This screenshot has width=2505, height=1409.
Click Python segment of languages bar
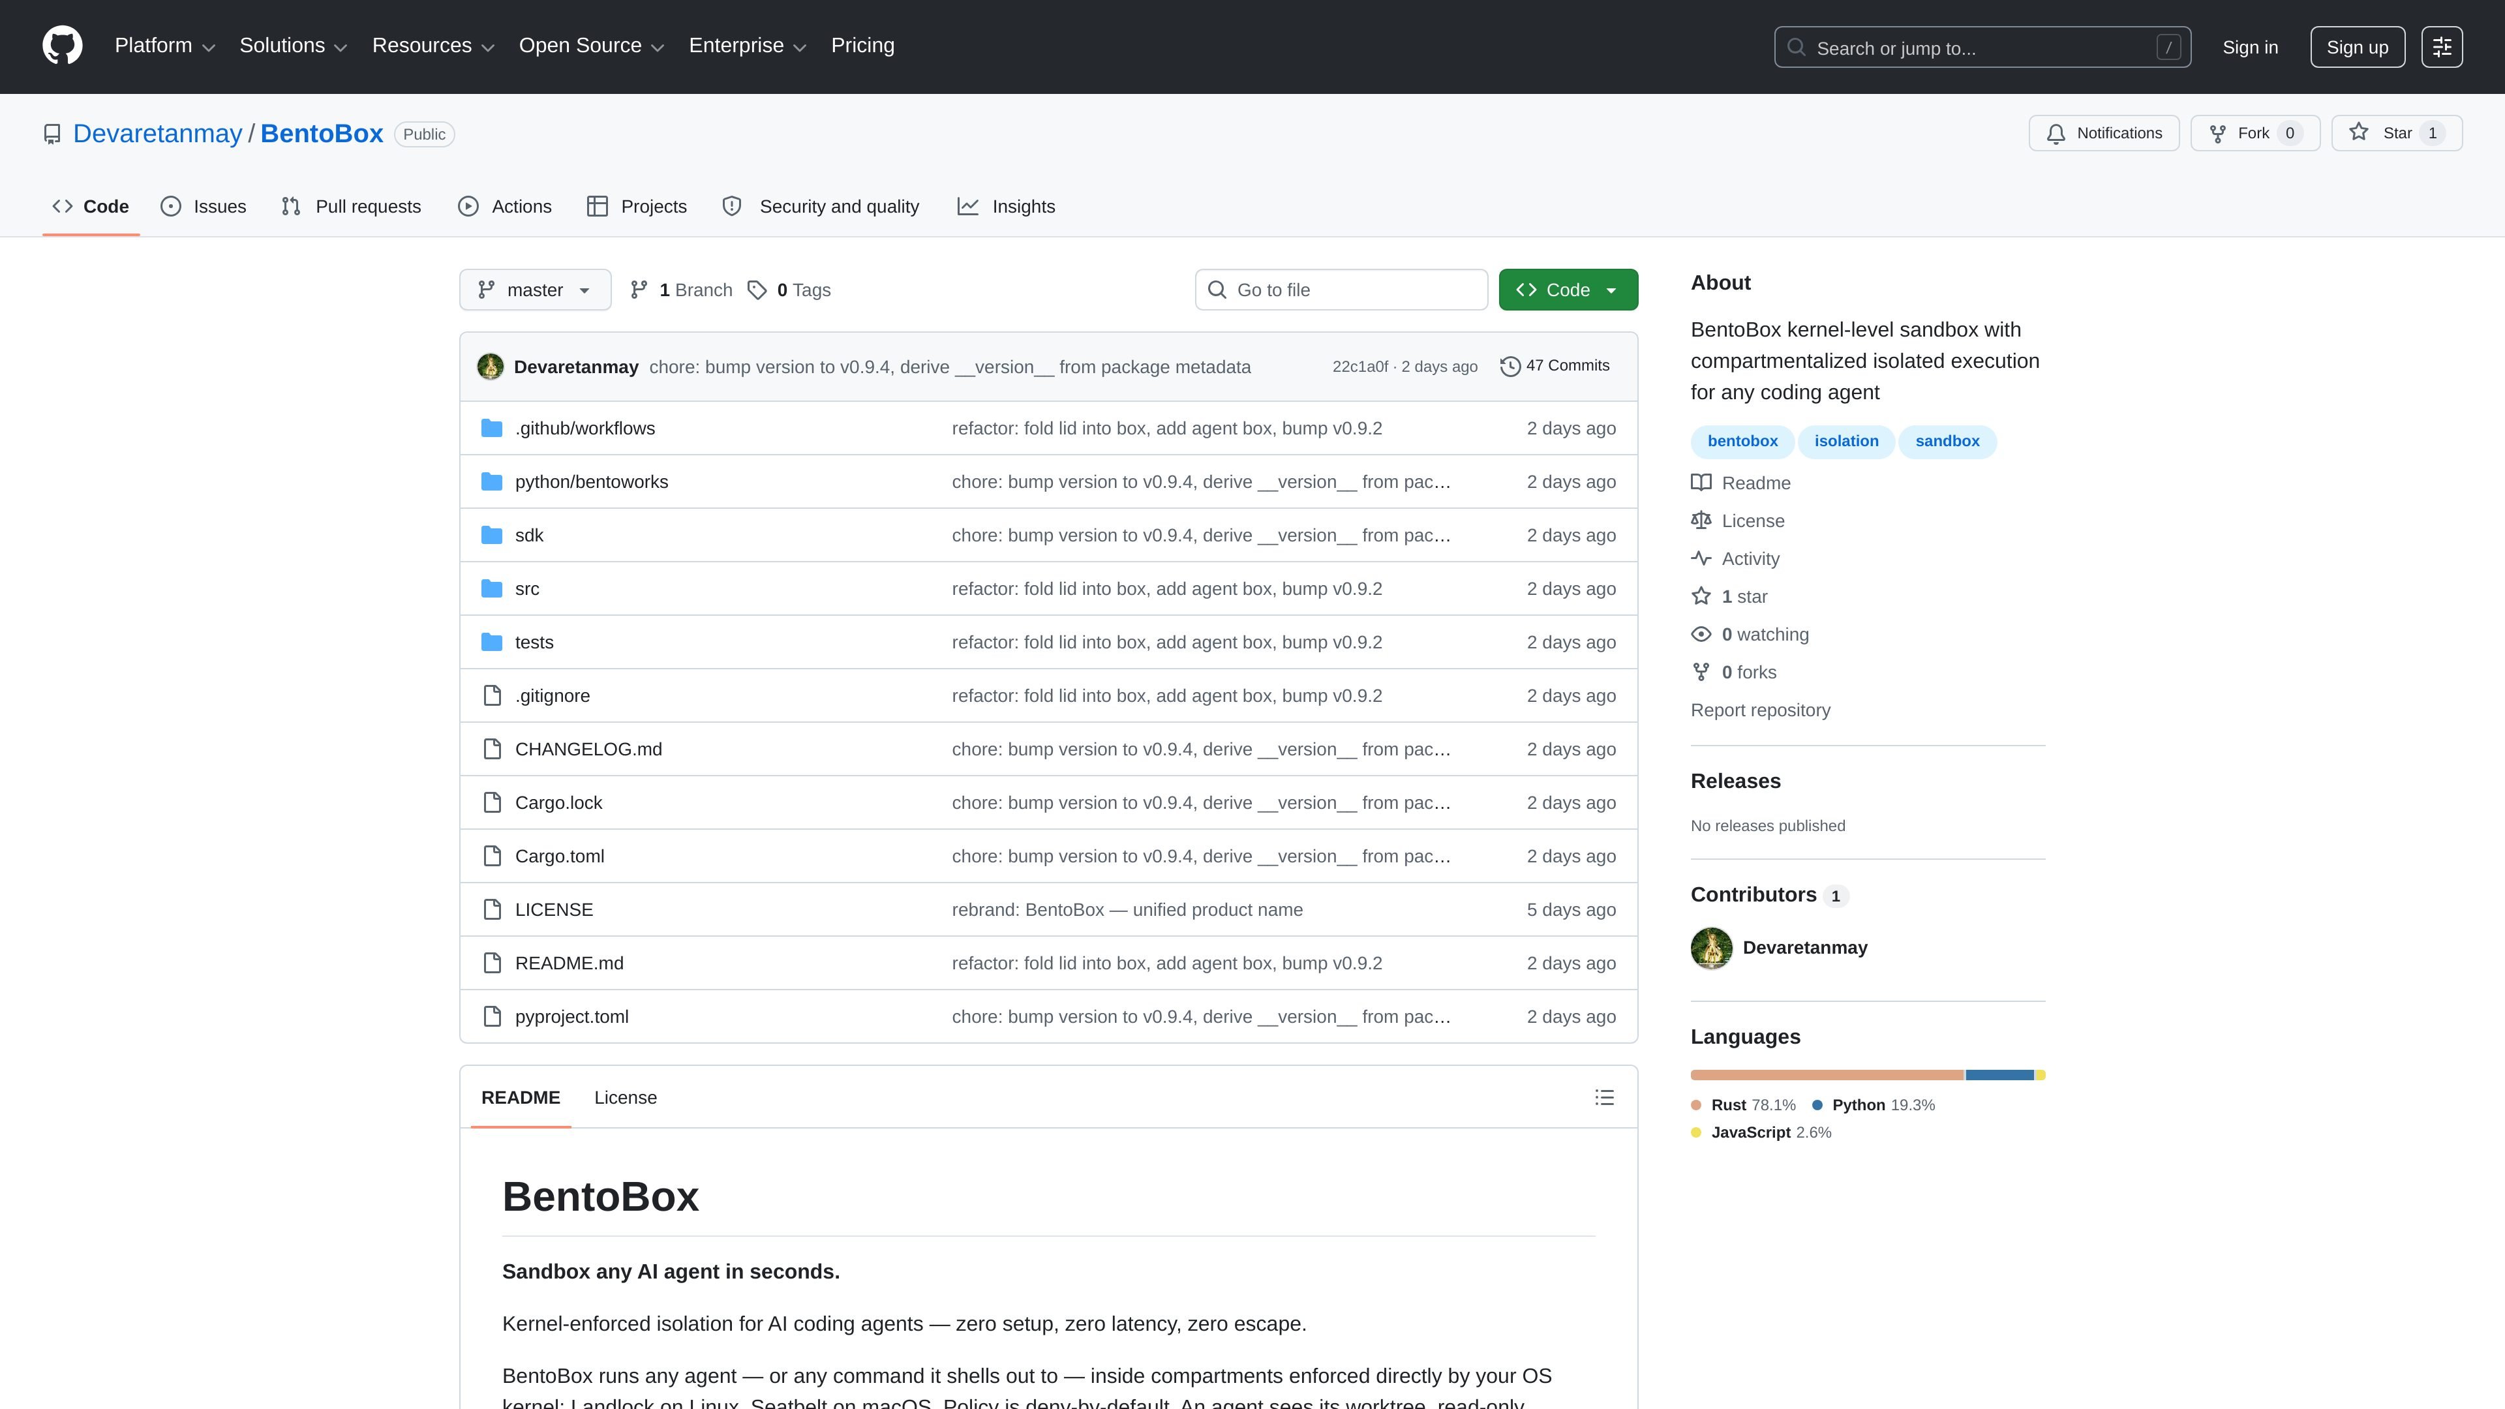point(1999,1074)
